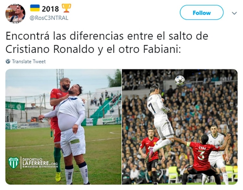Click the yellow boot in left photo
This screenshot has width=243, height=190.
pyautogui.click(x=58, y=176)
